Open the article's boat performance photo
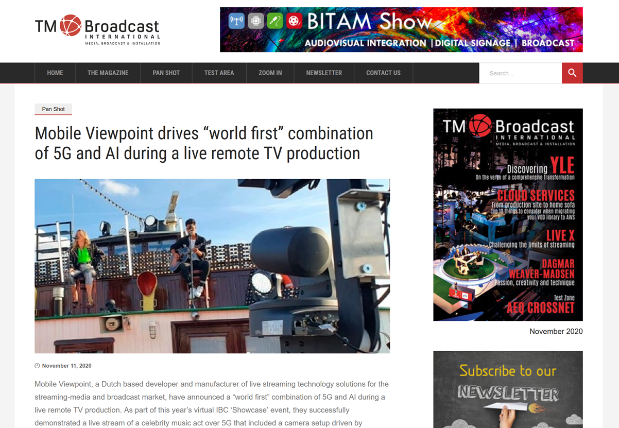The width and height of the screenshot is (619, 428). point(212,266)
